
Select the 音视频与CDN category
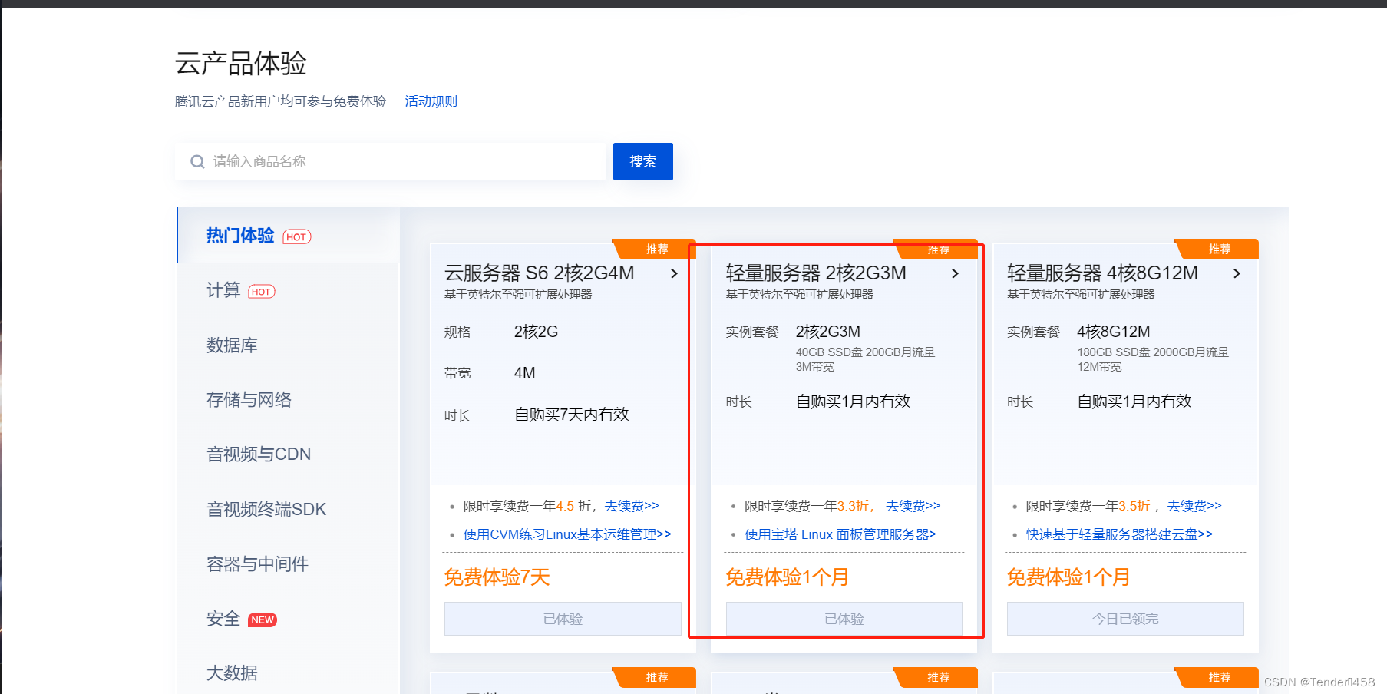coord(257,454)
